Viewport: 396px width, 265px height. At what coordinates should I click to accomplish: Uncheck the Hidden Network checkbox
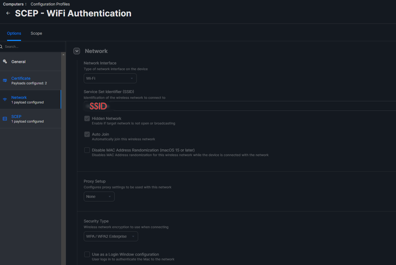click(x=87, y=118)
